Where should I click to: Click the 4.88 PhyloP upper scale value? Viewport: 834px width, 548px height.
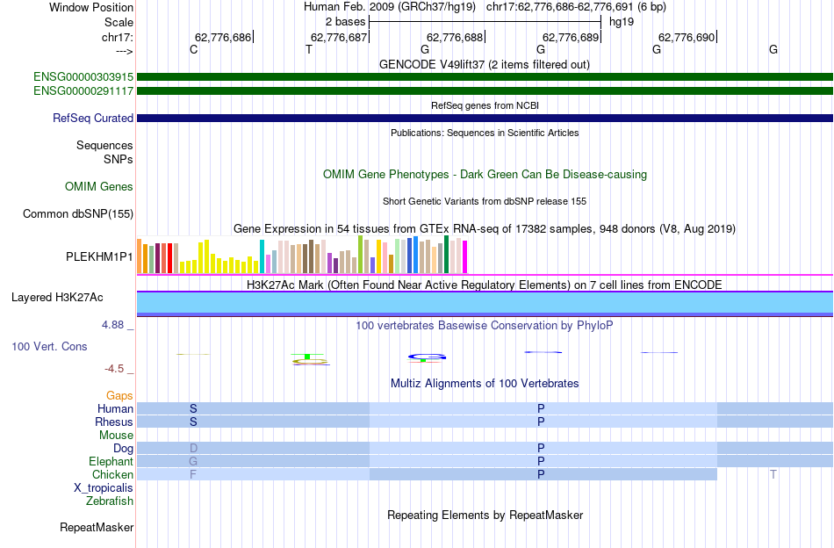coord(112,325)
